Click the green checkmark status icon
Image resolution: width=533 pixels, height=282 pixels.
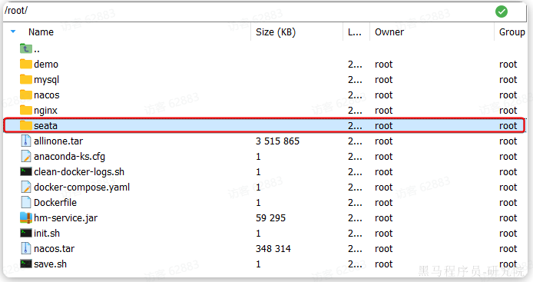(502, 12)
